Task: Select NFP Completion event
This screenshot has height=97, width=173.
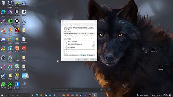Action: pyautogui.click(x=71, y=46)
